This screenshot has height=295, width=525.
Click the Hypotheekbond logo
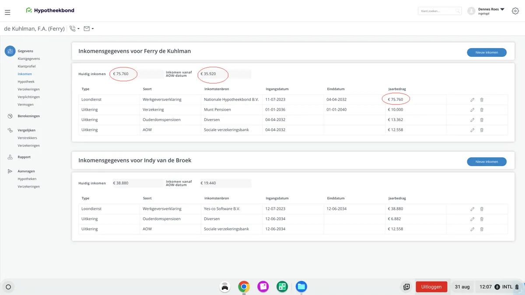tap(50, 10)
